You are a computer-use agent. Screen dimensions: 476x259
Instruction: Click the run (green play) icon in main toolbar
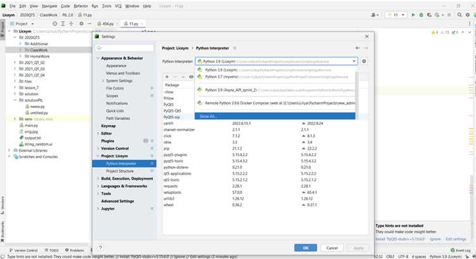tap(413, 15)
